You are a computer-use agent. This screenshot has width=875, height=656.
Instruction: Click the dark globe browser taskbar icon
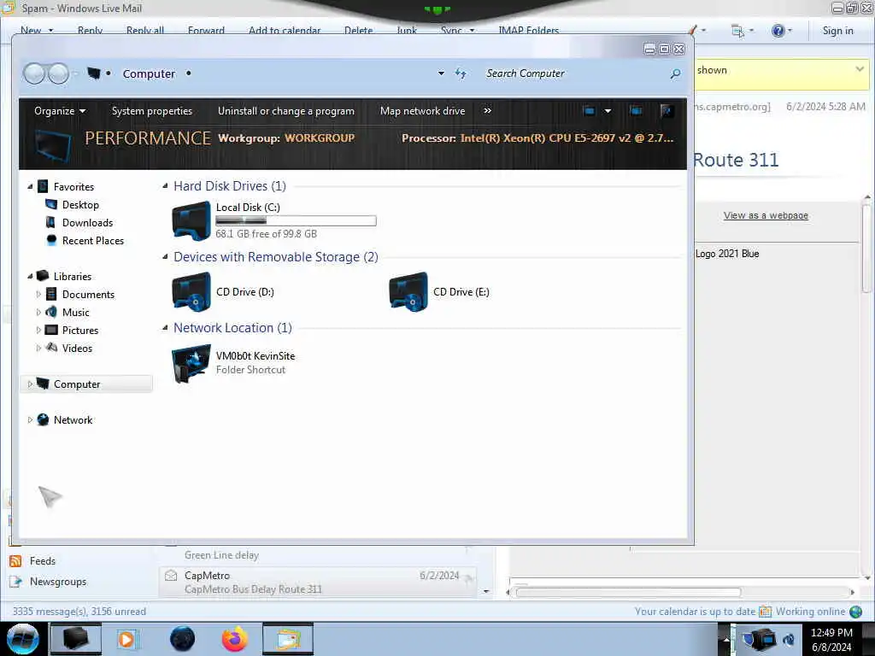coord(183,639)
